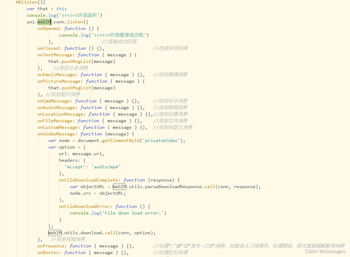Click parseDownloadResponse method call

tap(173, 187)
